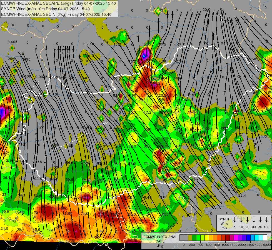The image size is (272, 250).
Task: Click the 1500 tick on the CAPE scale
Action: pos(233,245)
